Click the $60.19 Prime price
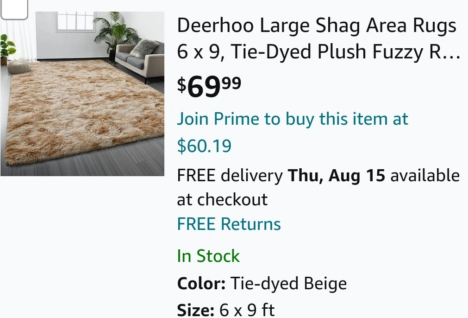Viewport: 468px width, 318px height. (x=204, y=146)
